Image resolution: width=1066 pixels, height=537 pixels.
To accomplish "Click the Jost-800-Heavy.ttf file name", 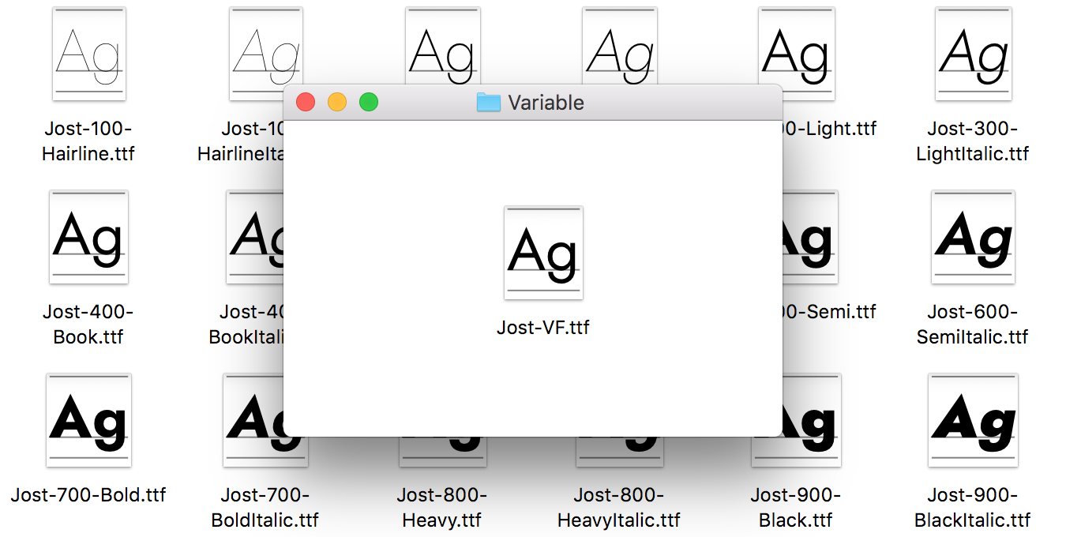I will (x=442, y=507).
